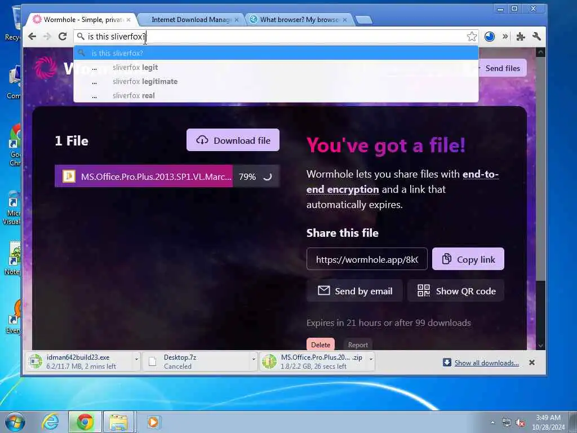Image resolution: width=577 pixels, height=433 pixels.
Task: Close the What browser tab
Action: pyautogui.click(x=345, y=20)
